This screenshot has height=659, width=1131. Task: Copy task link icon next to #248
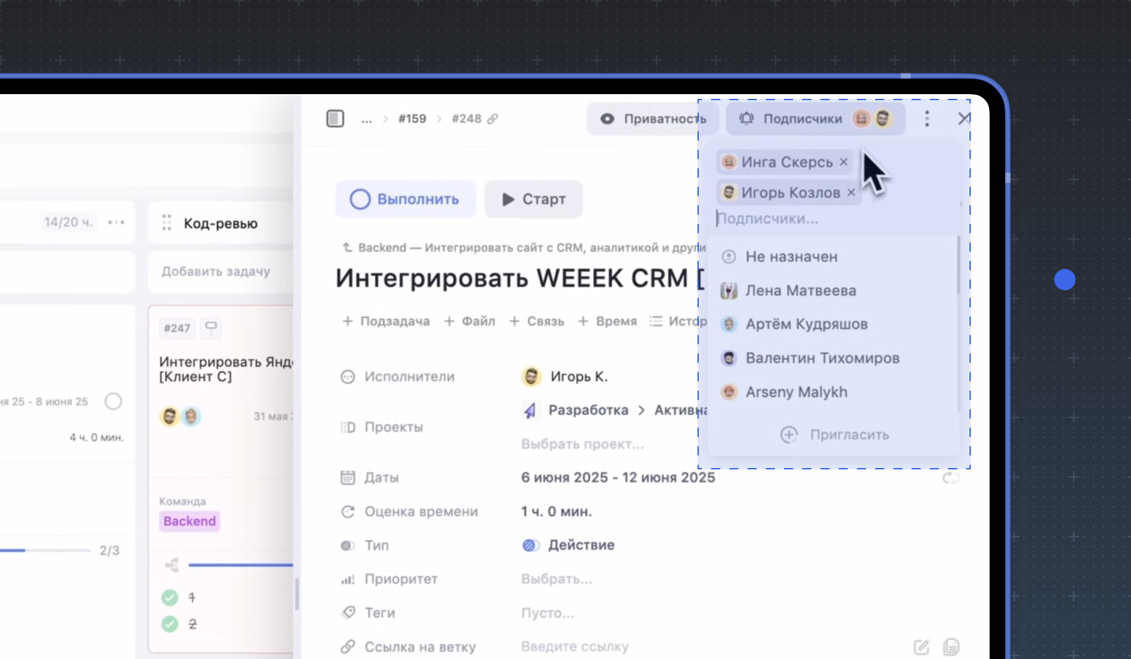pyautogui.click(x=493, y=119)
